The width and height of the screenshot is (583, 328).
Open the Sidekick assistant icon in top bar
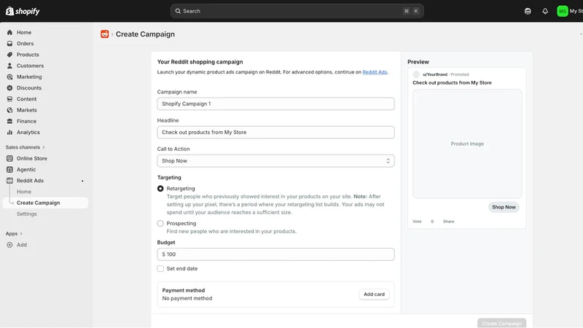point(528,11)
